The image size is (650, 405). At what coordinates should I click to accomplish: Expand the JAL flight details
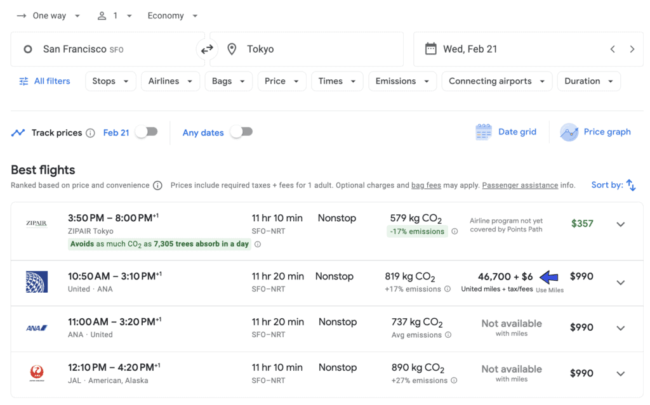[620, 374]
